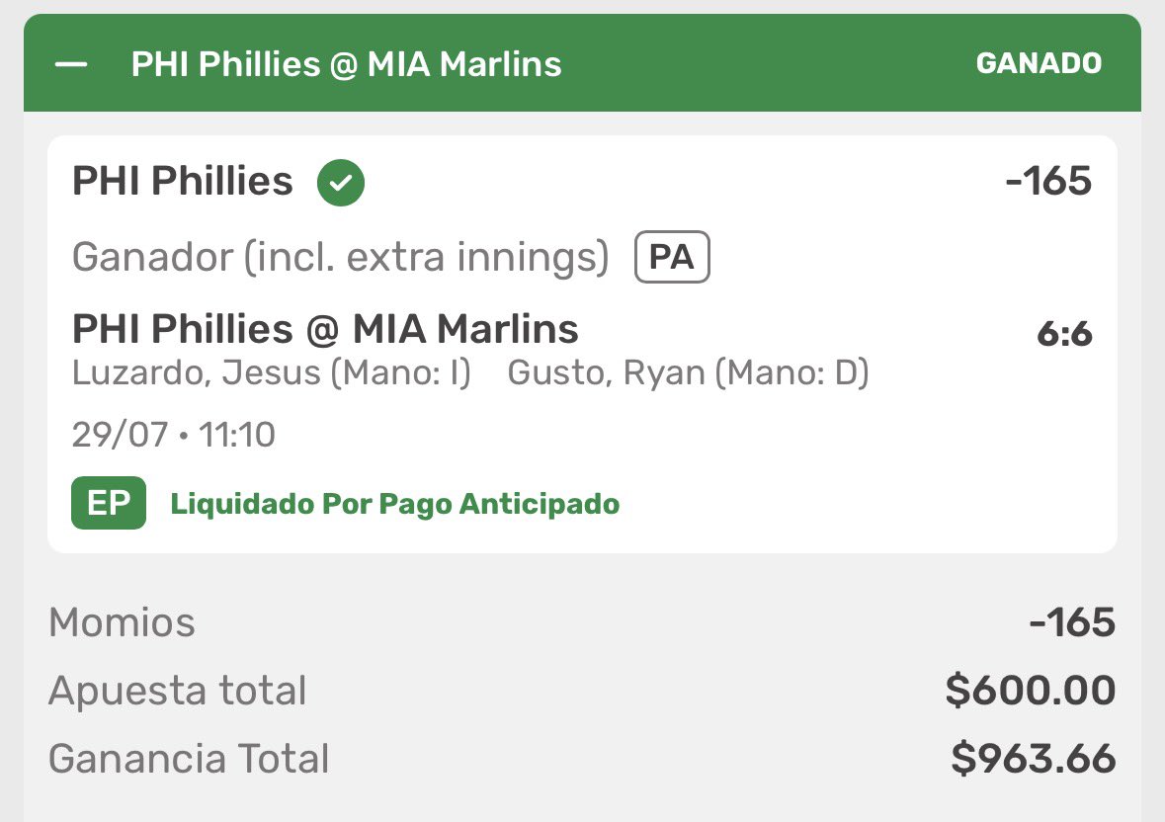Click the Apuesta total amount $600.00
This screenshot has height=822, width=1165.
tap(1030, 691)
